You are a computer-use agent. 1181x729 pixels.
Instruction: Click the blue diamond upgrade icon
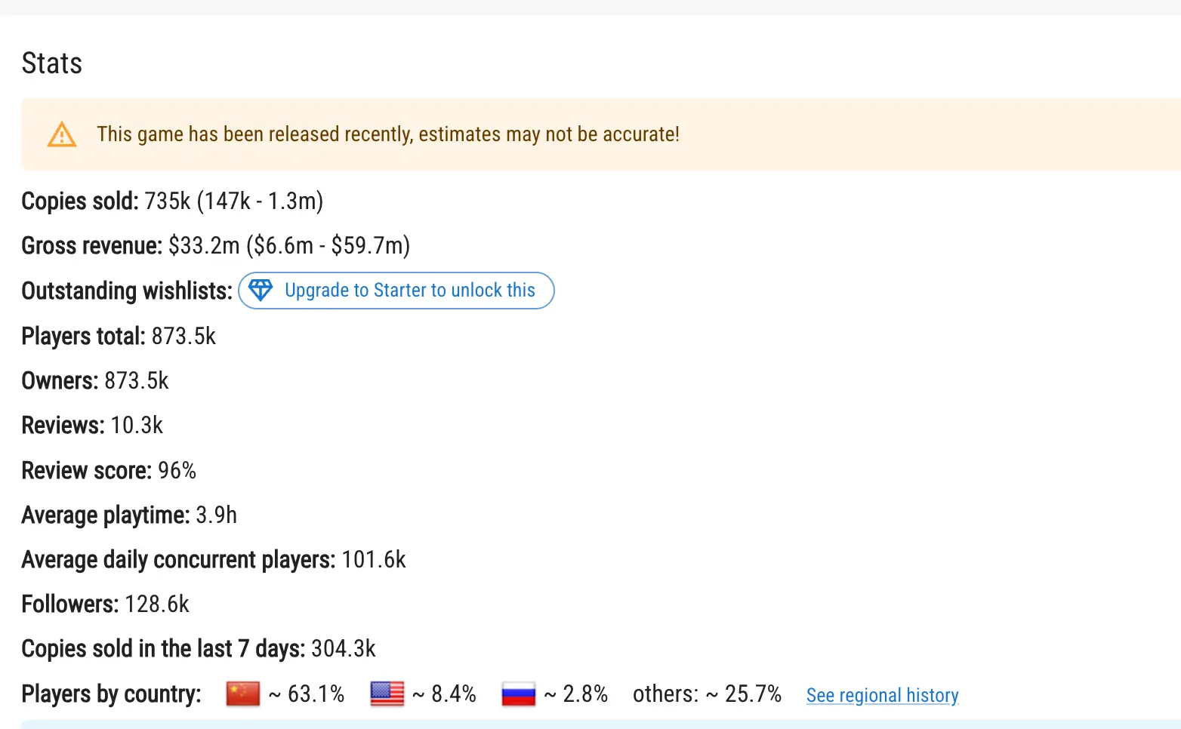point(261,291)
